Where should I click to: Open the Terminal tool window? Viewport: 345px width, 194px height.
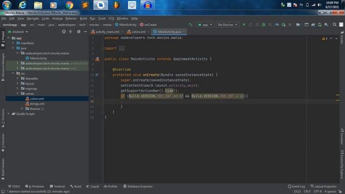58,186
